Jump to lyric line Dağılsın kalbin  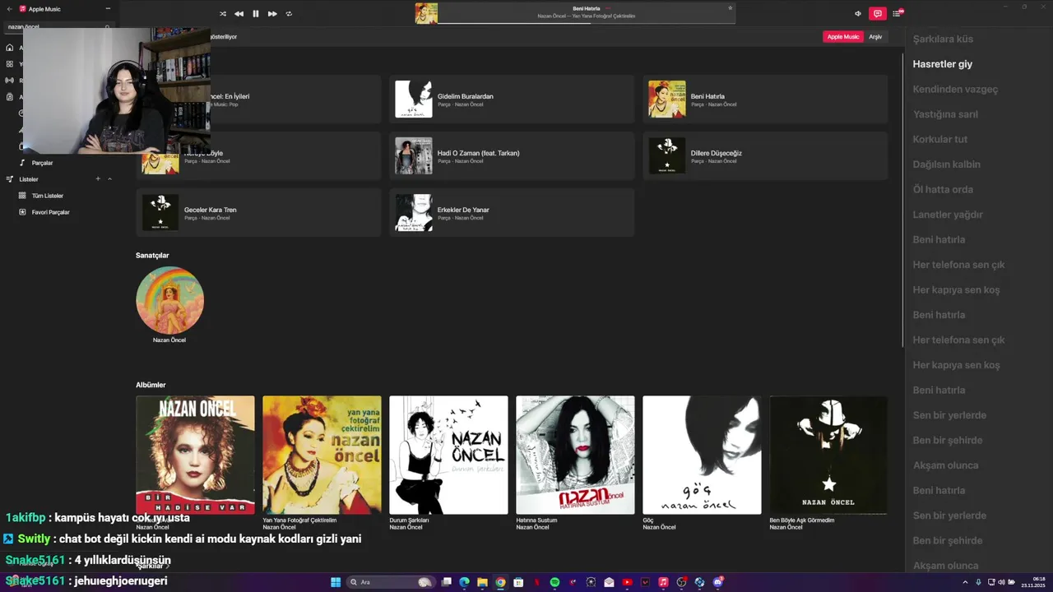click(946, 164)
